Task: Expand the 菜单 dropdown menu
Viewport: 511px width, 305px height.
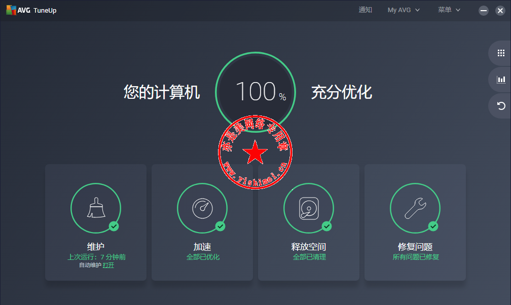Action: 449,10
